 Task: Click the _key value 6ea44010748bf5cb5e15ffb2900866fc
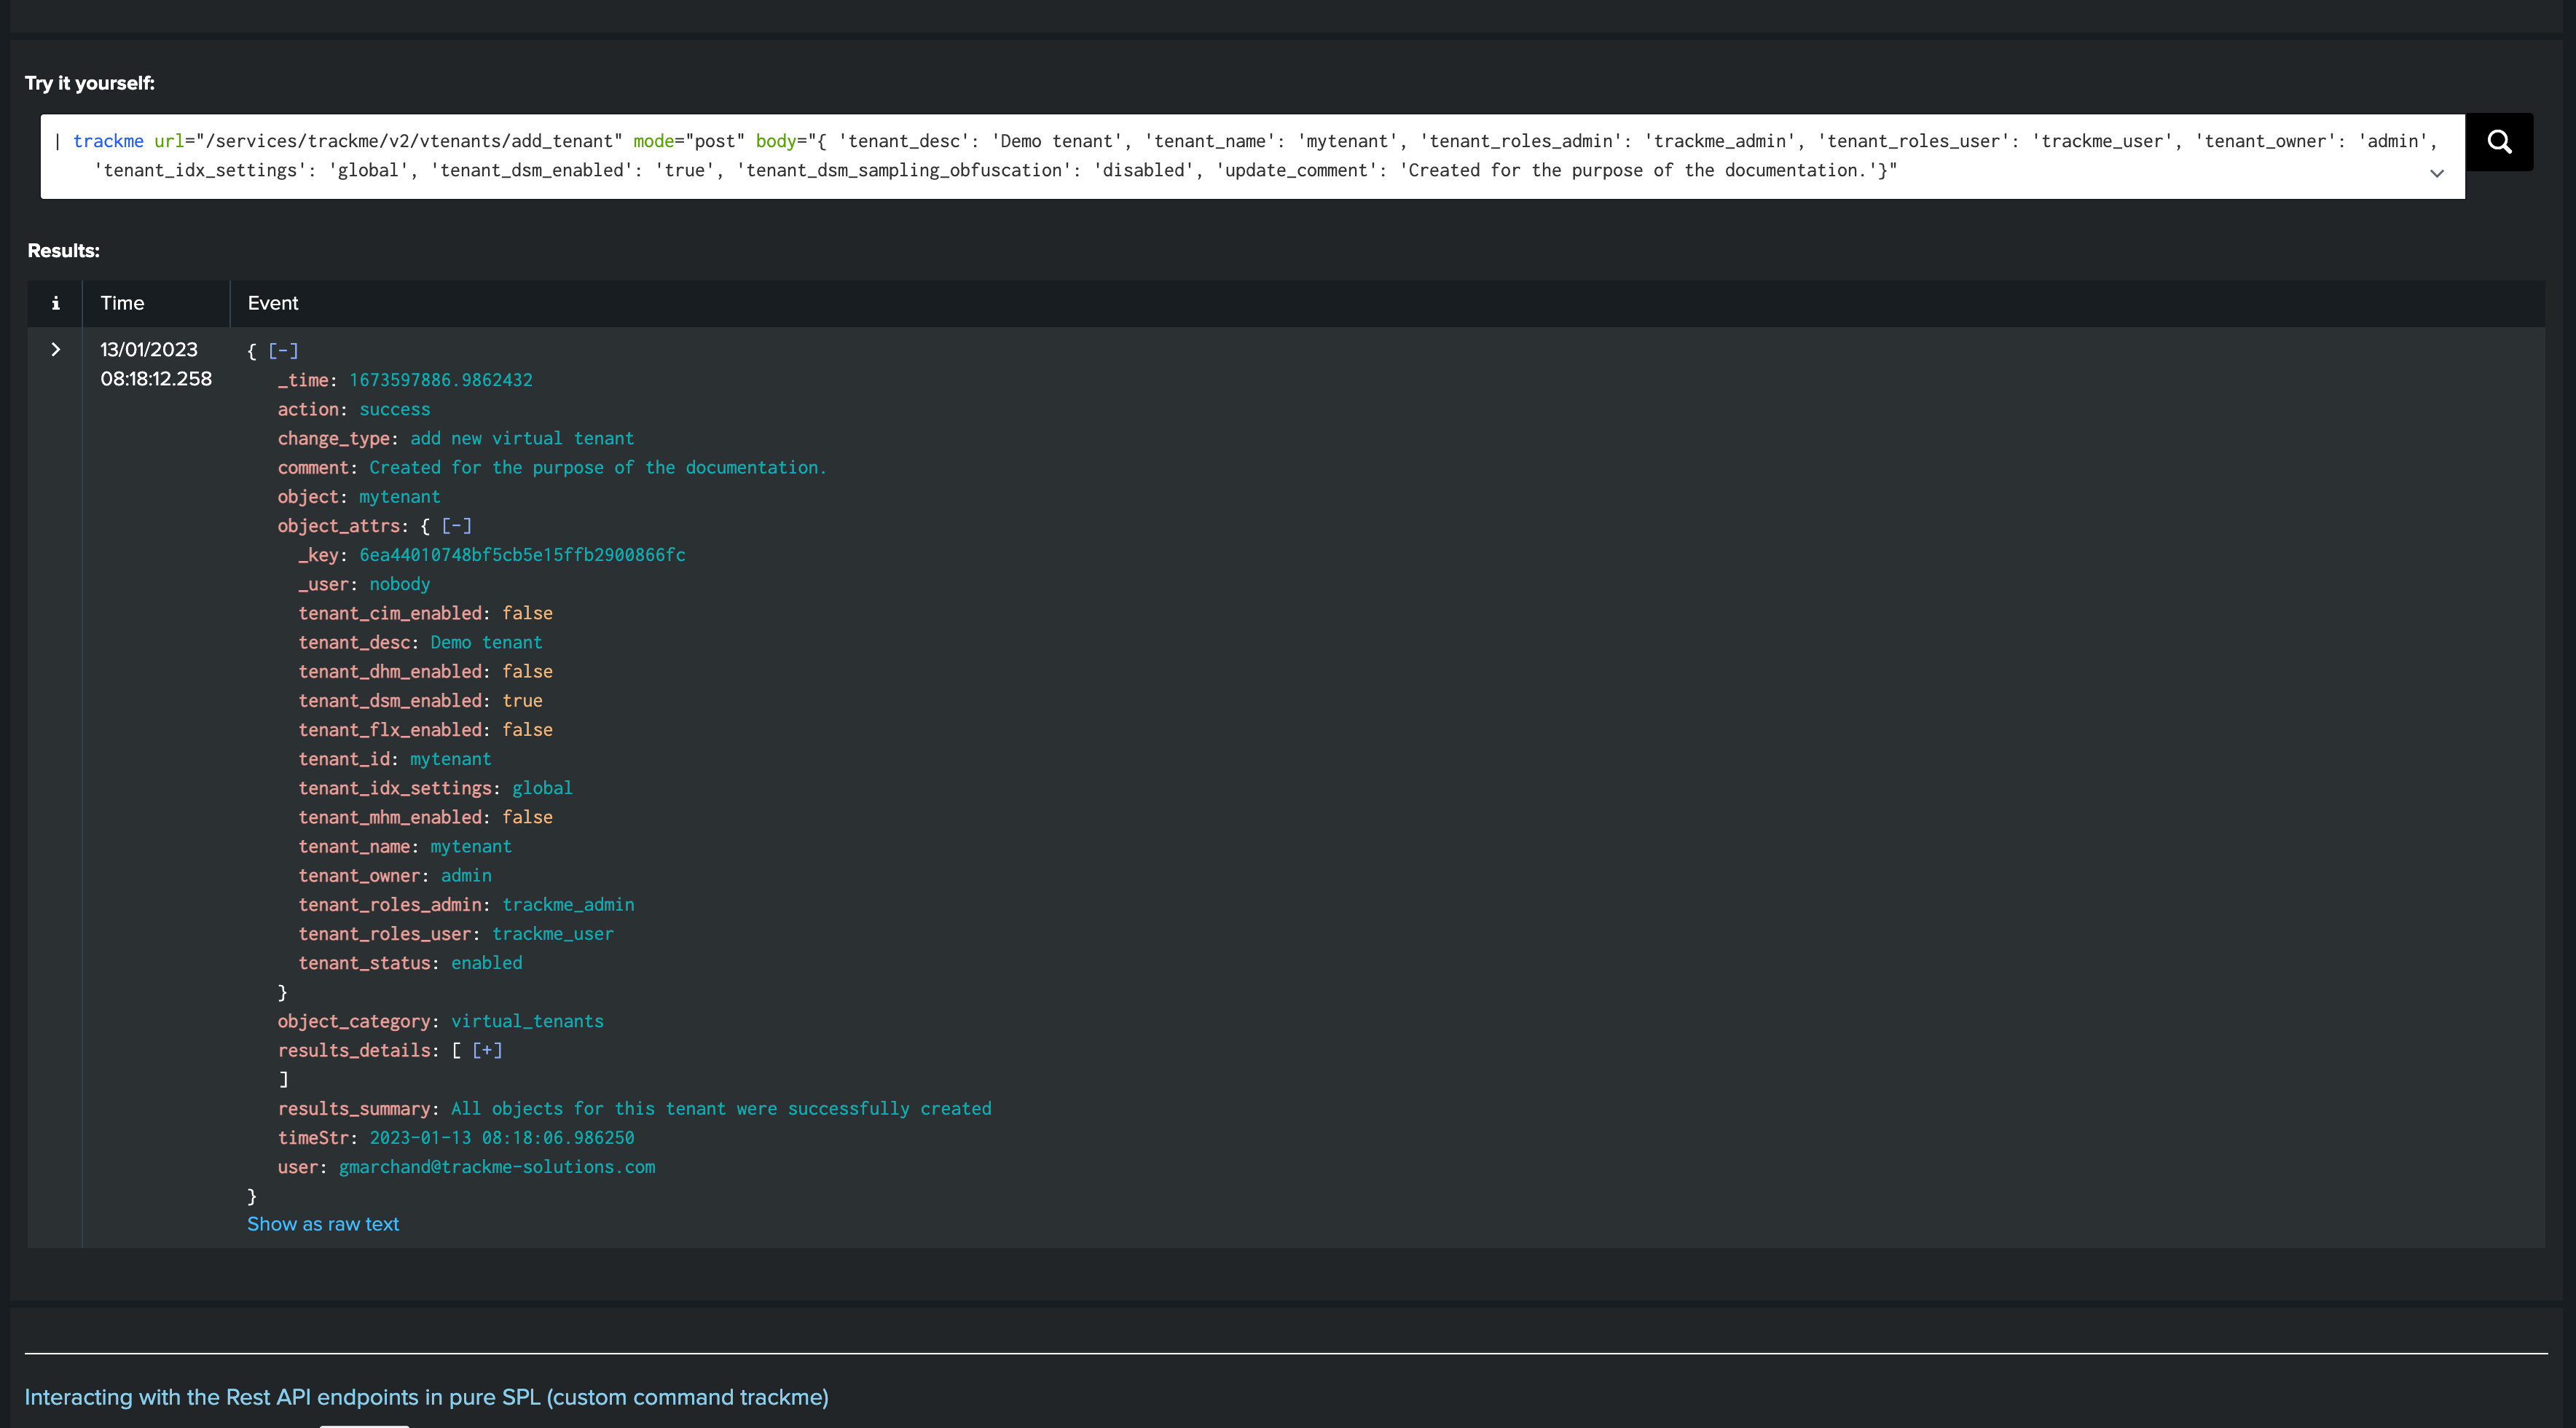(x=523, y=555)
